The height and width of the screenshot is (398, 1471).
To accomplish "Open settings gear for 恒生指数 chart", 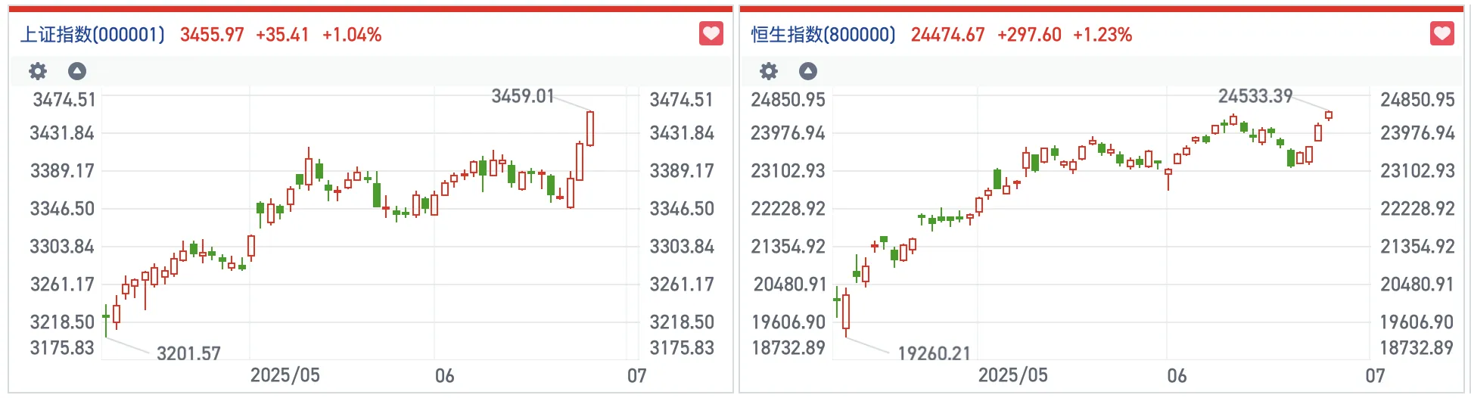I will pyautogui.click(x=769, y=71).
